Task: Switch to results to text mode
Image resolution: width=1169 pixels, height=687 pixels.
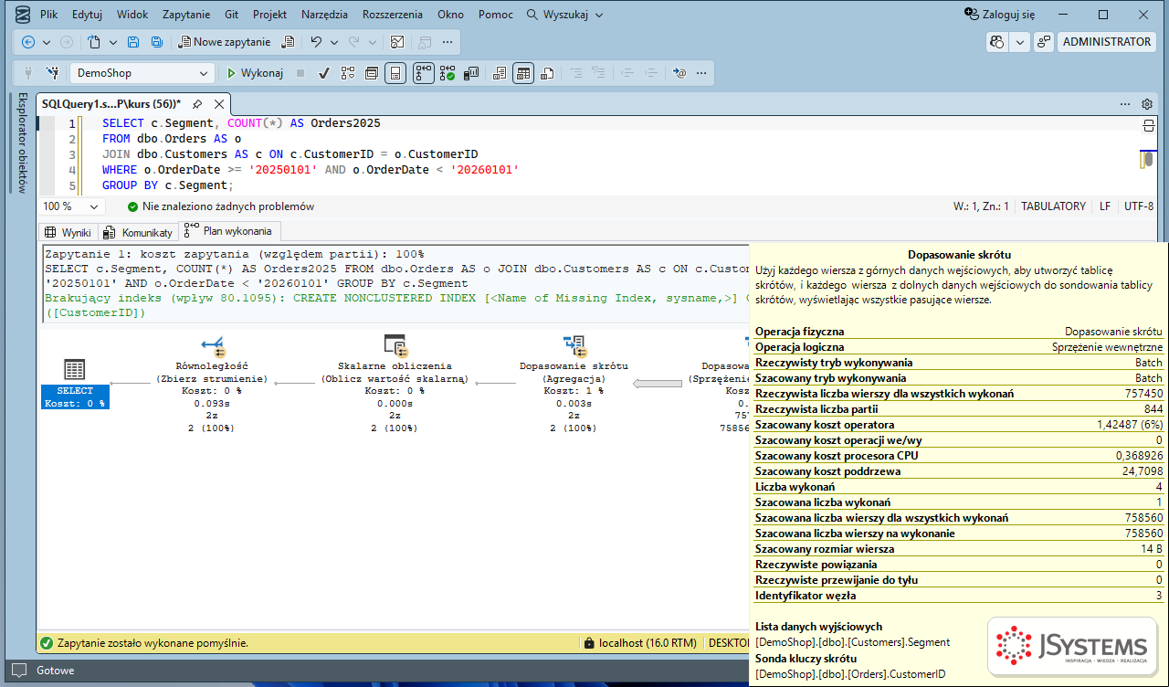Action: (499, 73)
